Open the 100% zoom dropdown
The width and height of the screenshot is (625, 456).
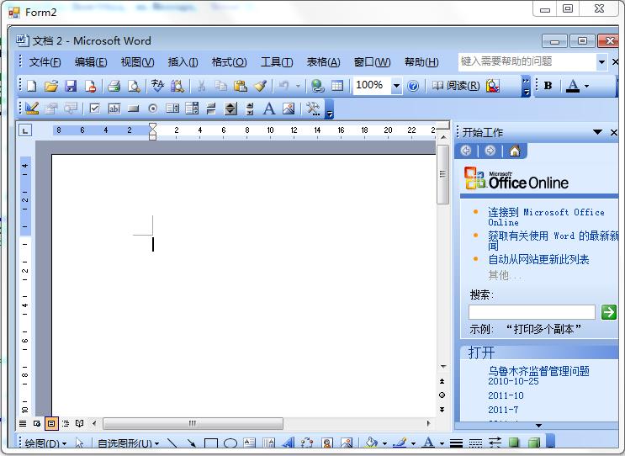click(396, 86)
